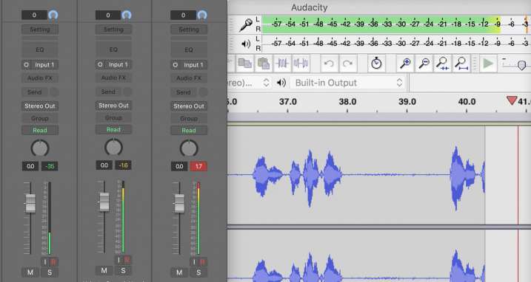Click the pan knob on the -1.6 strip
531x282 pixels.
click(x=113, y=148)
